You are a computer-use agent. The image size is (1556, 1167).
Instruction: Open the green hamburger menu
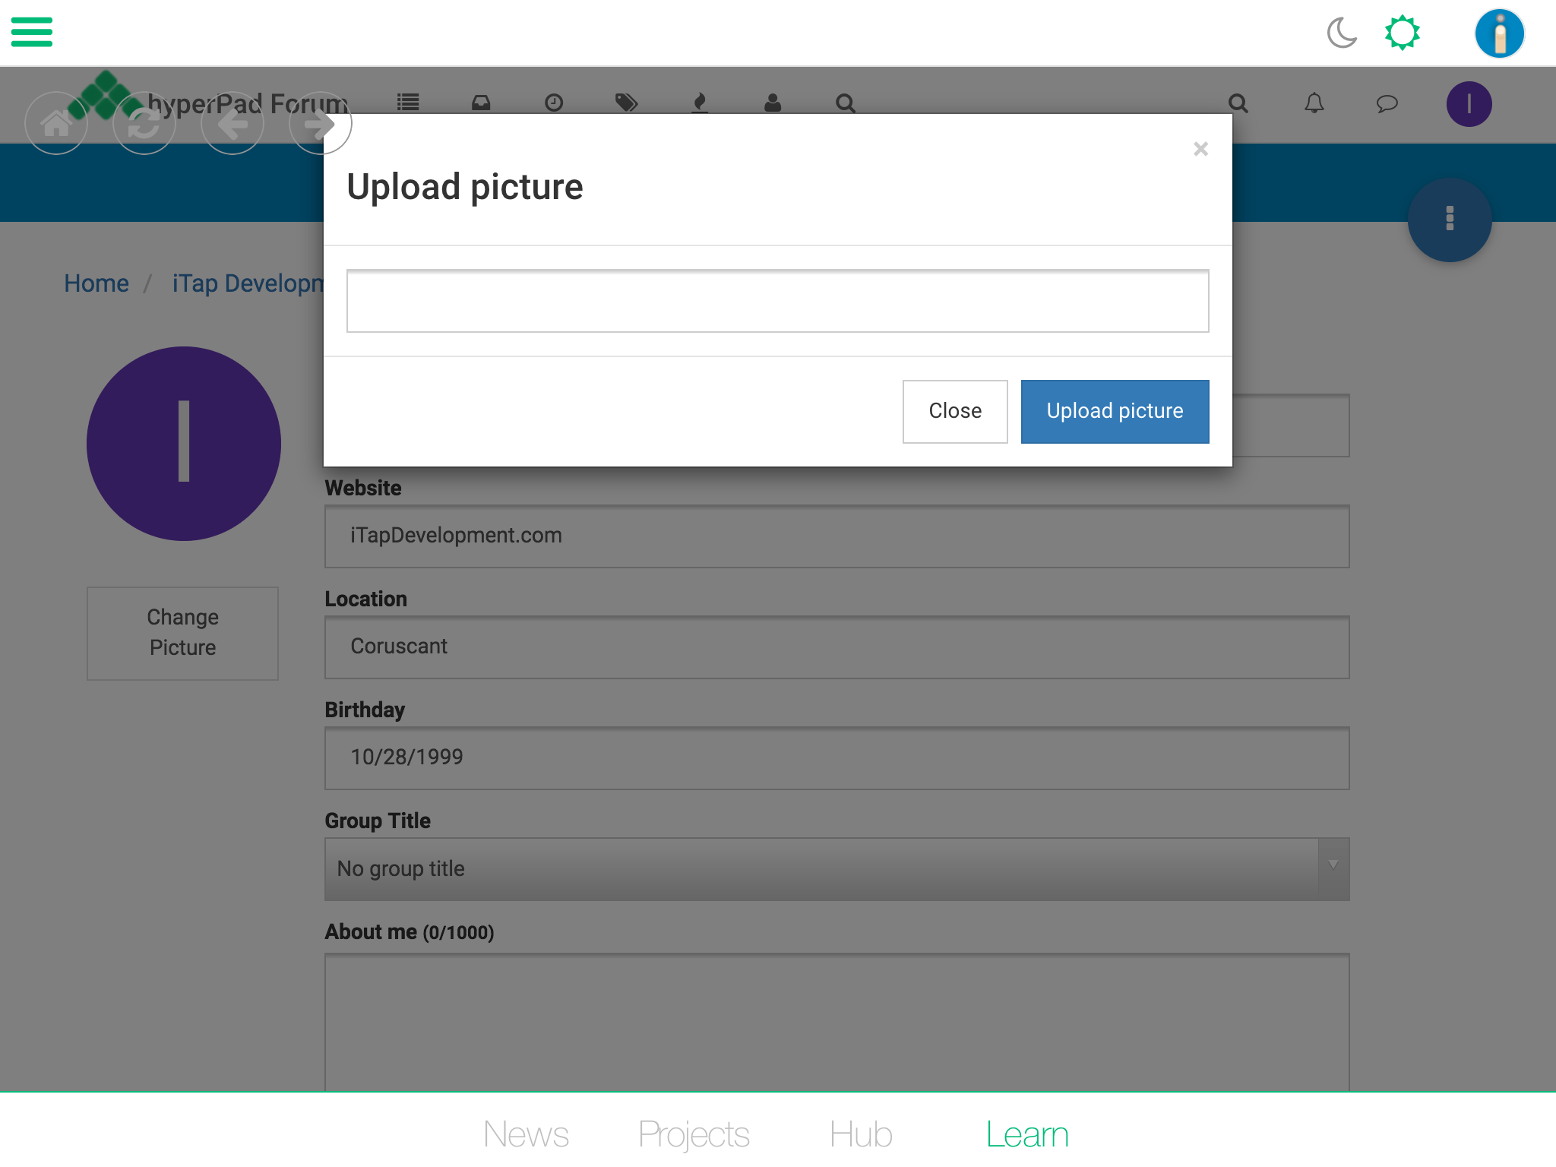(x=32, y=32)
